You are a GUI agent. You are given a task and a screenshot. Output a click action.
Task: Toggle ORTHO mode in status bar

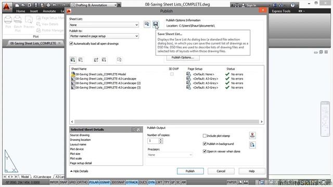coord(82,182)
